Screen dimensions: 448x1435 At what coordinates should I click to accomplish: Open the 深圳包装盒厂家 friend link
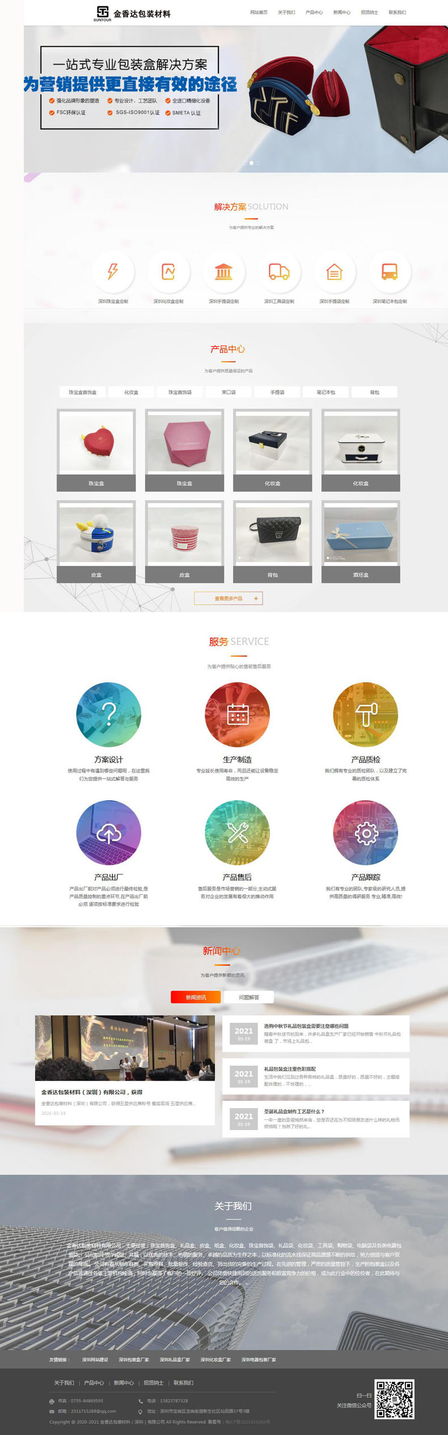coord(134,1359)
